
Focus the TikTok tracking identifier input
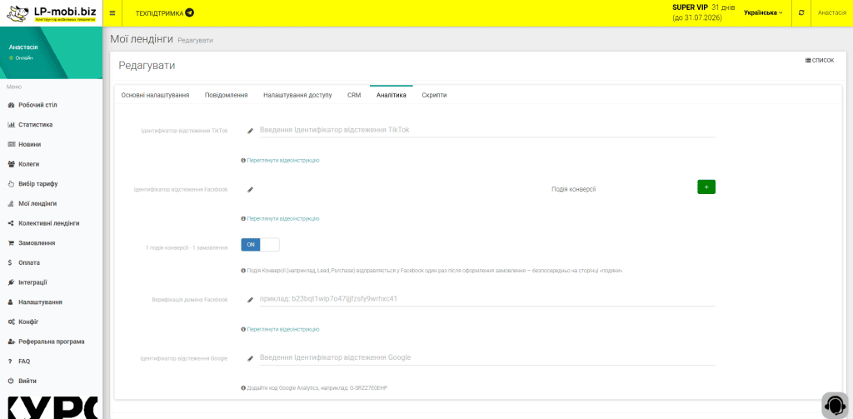pyautogui.click(x=486, y=131)
